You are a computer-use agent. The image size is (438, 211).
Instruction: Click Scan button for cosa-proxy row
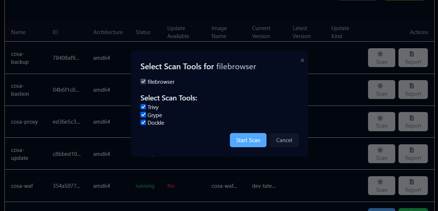381,121
